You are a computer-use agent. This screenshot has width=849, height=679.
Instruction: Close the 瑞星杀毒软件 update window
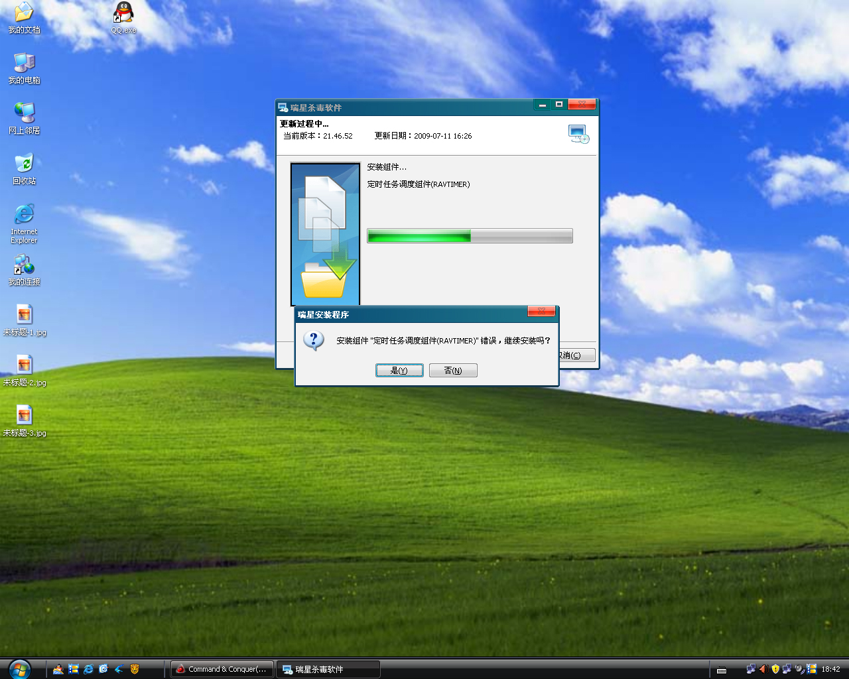[x=582, y=105]
